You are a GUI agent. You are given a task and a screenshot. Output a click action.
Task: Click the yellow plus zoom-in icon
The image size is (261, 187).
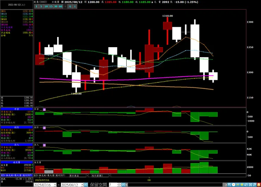point(242,185)
